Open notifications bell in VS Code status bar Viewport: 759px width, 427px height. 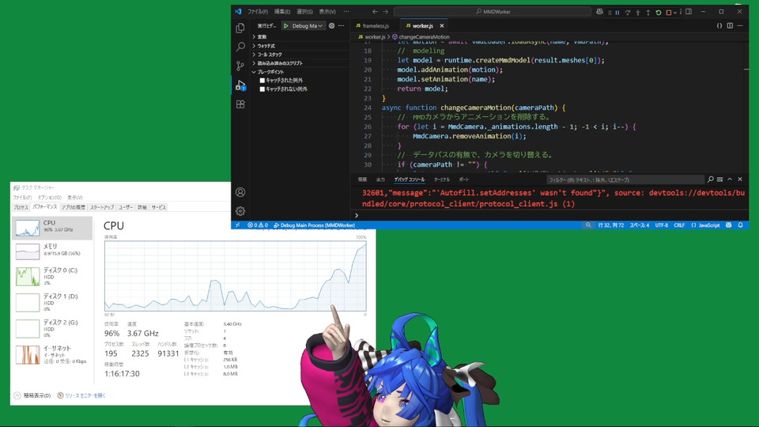pos(741,225)
